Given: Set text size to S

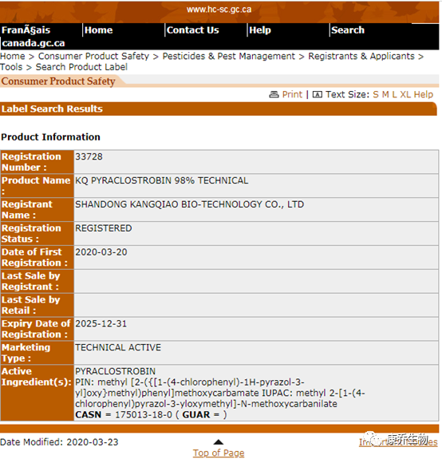Looking at the screenshot, I should (x=376, y=94).
